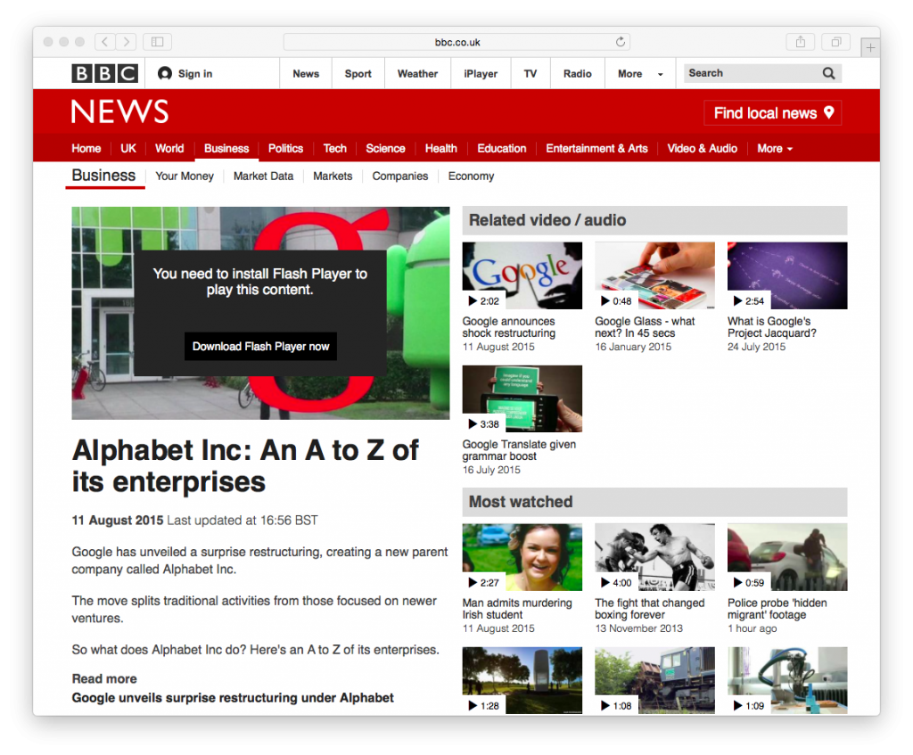Select the Education news tab
The height and width of the screenshot is (755, 913).
pos(502,149)
